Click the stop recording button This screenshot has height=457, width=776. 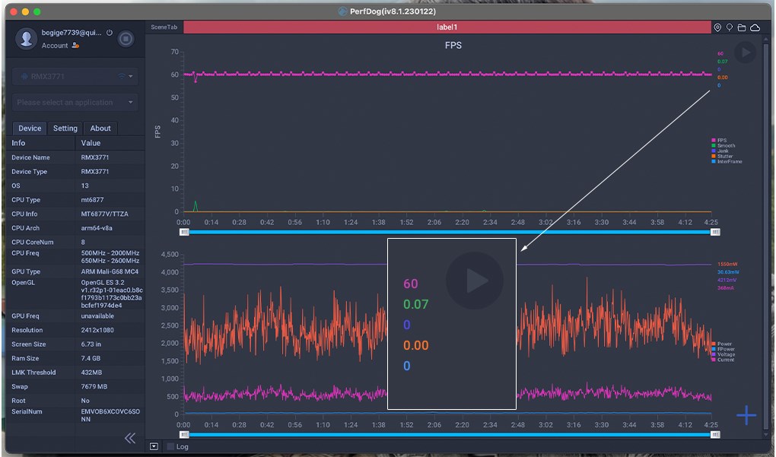[x=126, y=39]
